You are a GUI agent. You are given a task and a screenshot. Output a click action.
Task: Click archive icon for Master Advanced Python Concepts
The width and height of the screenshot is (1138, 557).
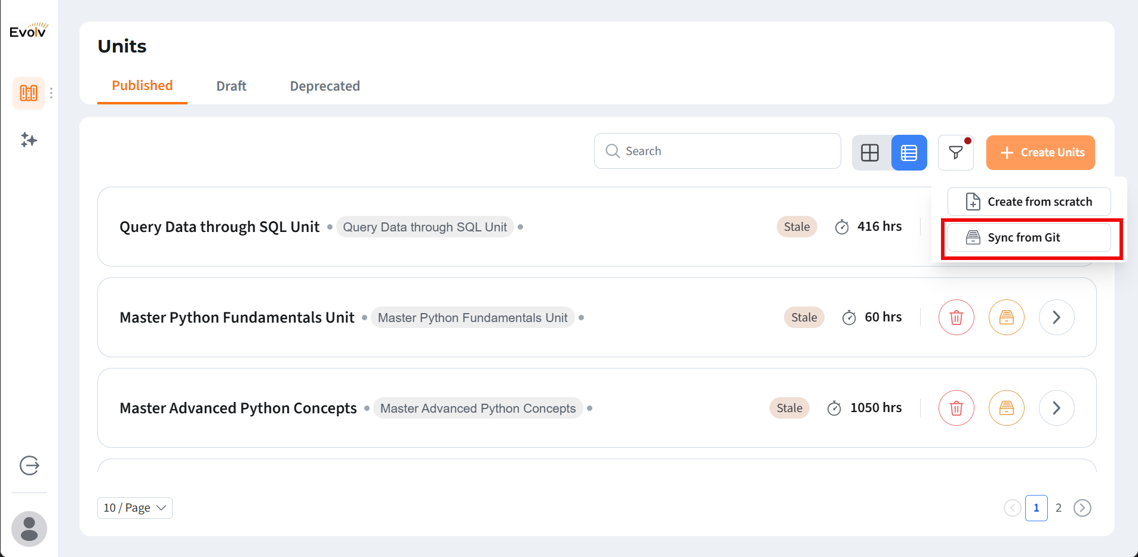[x=1006, y=408]
